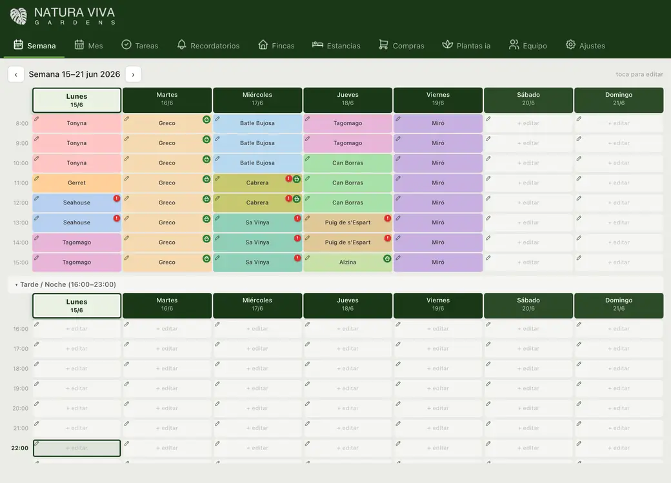This screenshot has height=483, width=671.
Task: Click the green basket badge on Martes 8:00 Greco
Action: click(206, 119)
